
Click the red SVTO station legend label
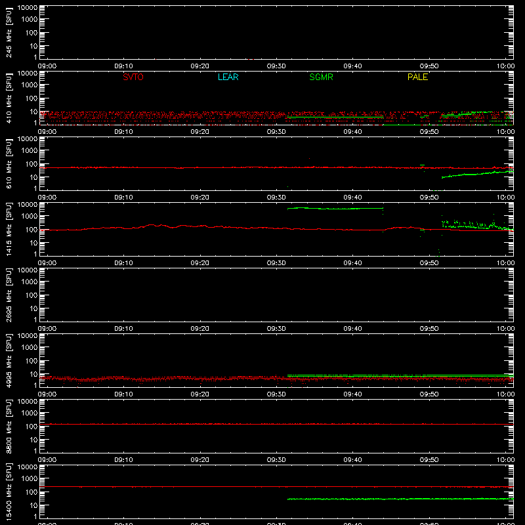(x=133, y=77)
